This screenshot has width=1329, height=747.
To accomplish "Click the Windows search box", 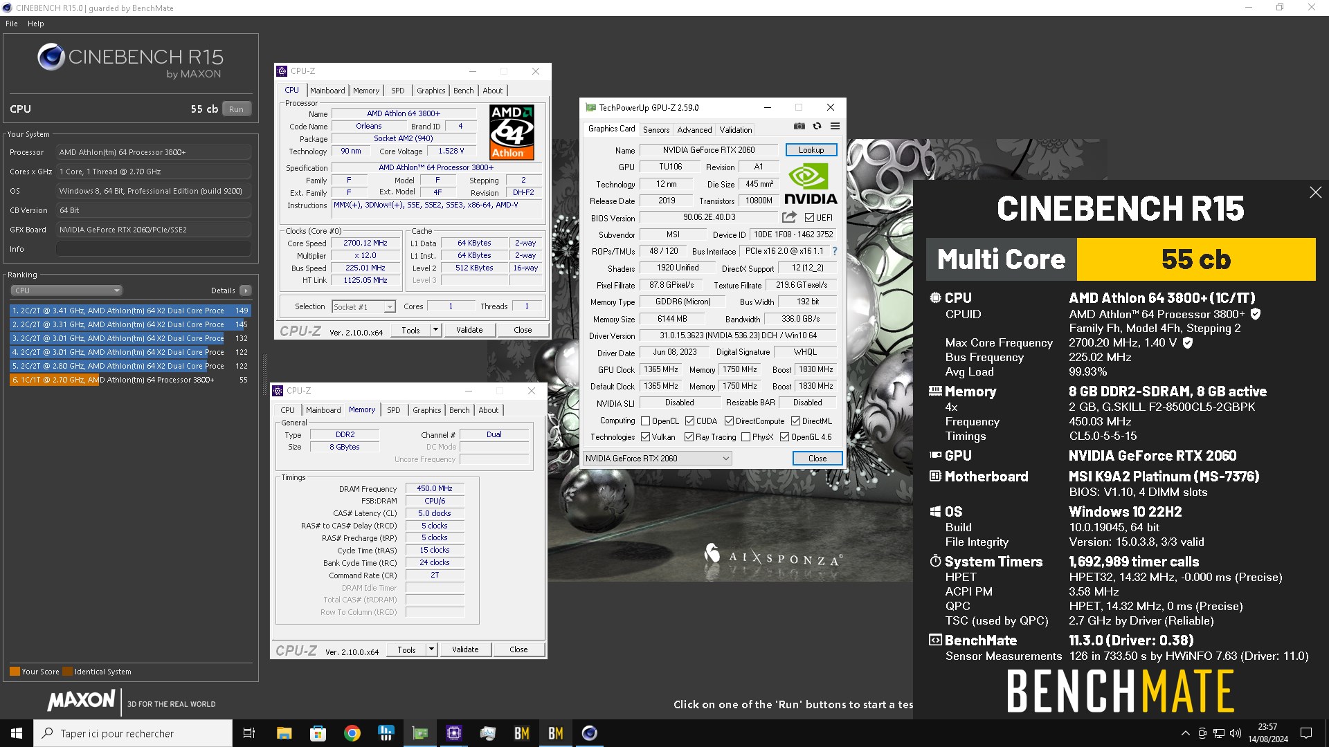I will click(133, 733).
